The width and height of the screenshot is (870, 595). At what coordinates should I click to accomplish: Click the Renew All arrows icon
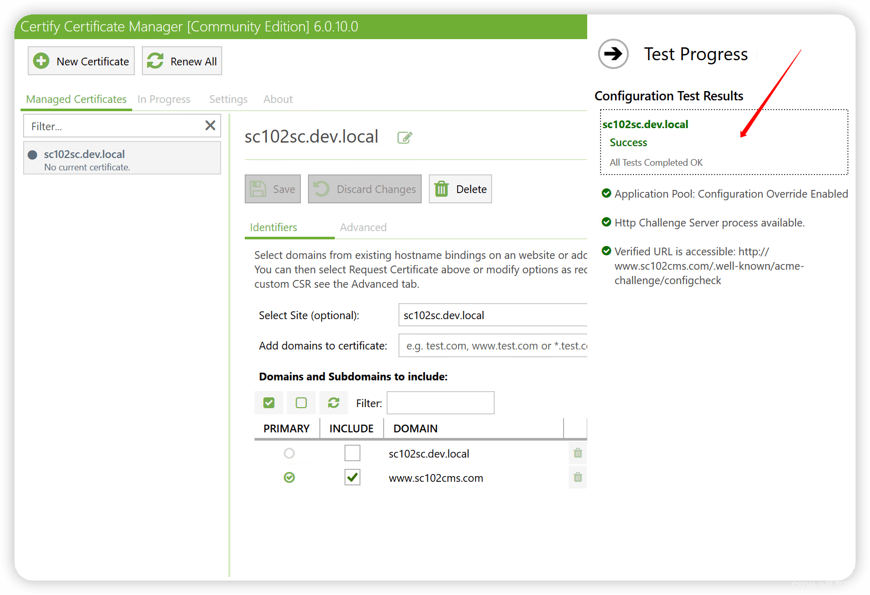click(155, 61)
